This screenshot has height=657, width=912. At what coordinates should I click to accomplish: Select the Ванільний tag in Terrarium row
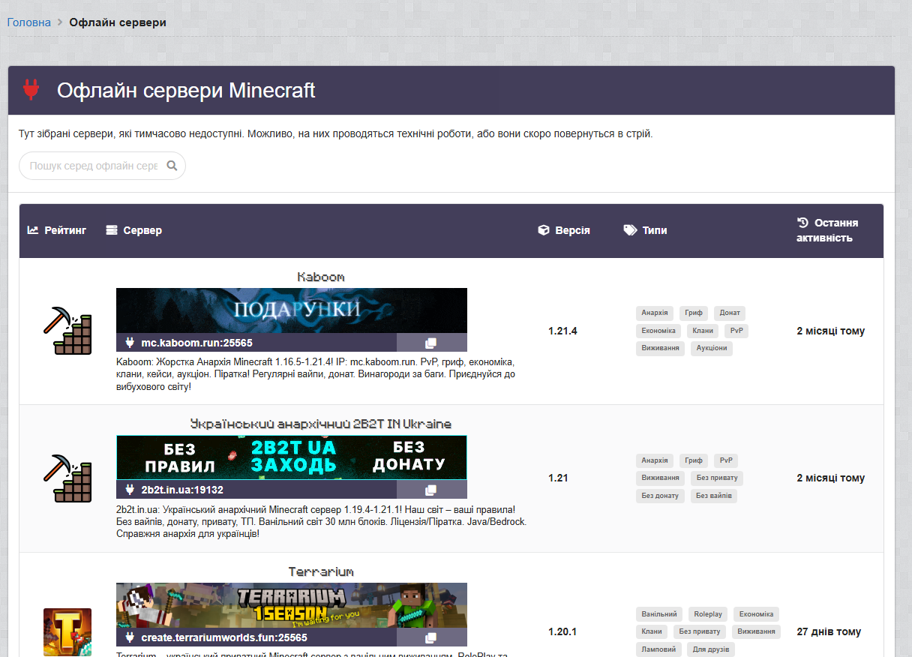pos(659,614)
